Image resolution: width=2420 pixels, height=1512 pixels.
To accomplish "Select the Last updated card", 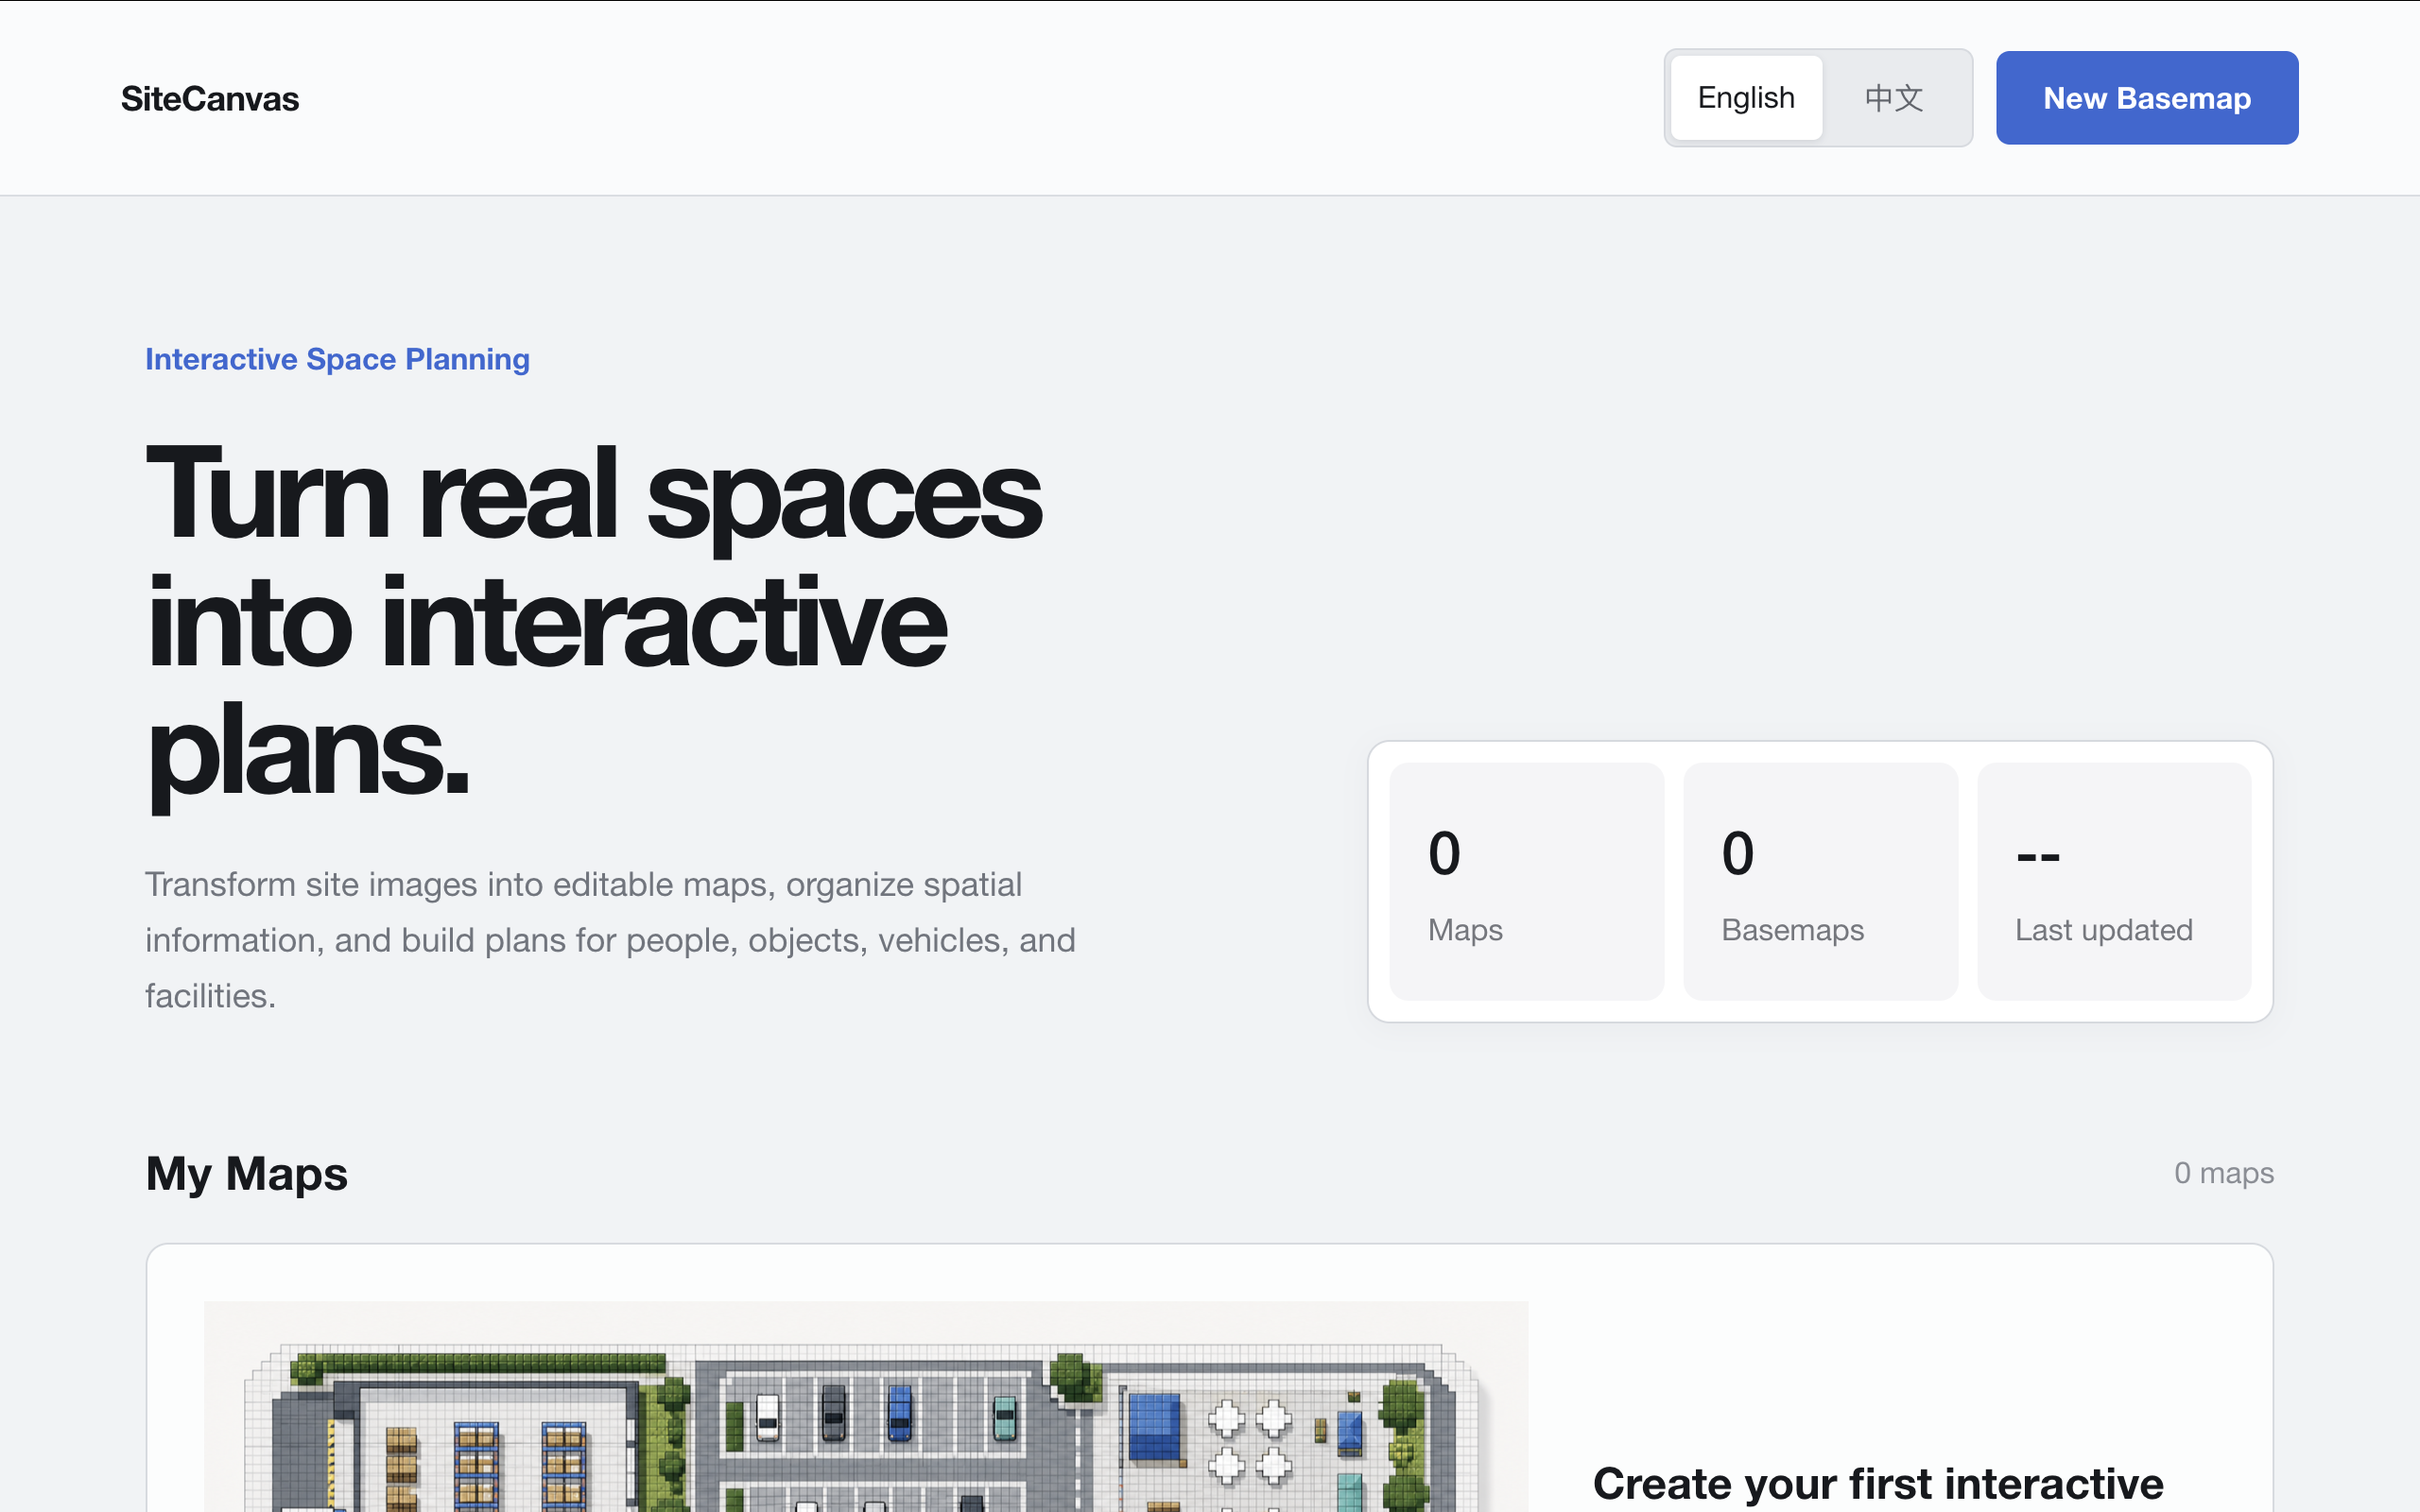I will pos(2114,881).
